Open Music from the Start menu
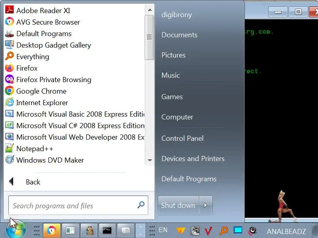This screenshot has width=318, height=238. (x=171, y=75)
